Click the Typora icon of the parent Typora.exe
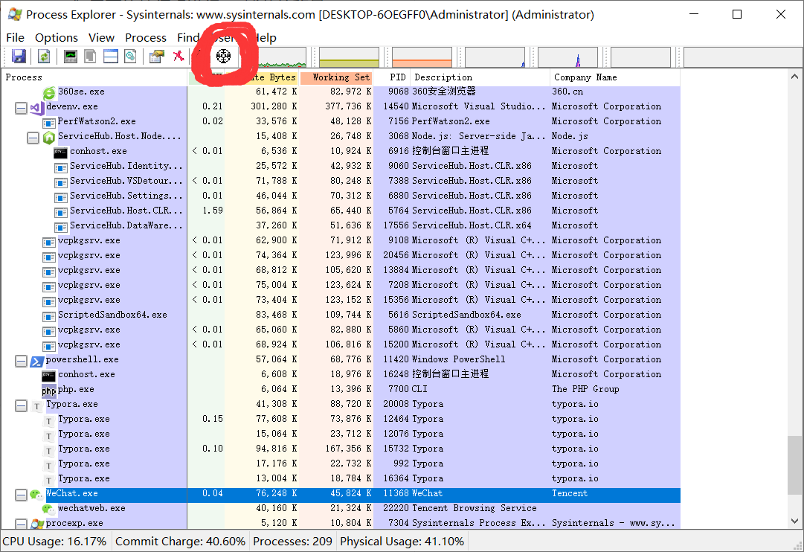The height and width of the screenshot is (552, 804). click(x=37, y=405)
